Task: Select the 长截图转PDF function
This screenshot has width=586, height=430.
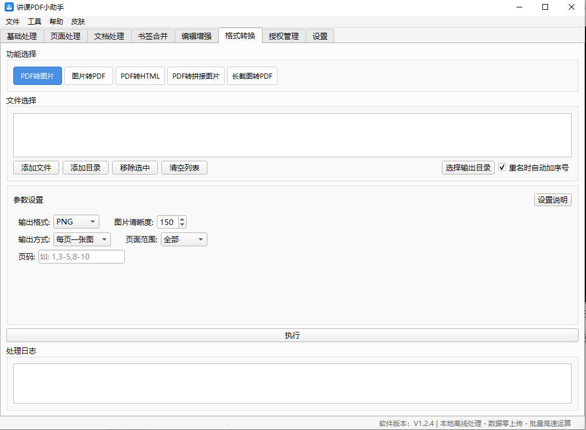Action: pyautogui.click(x=252, y=76)
